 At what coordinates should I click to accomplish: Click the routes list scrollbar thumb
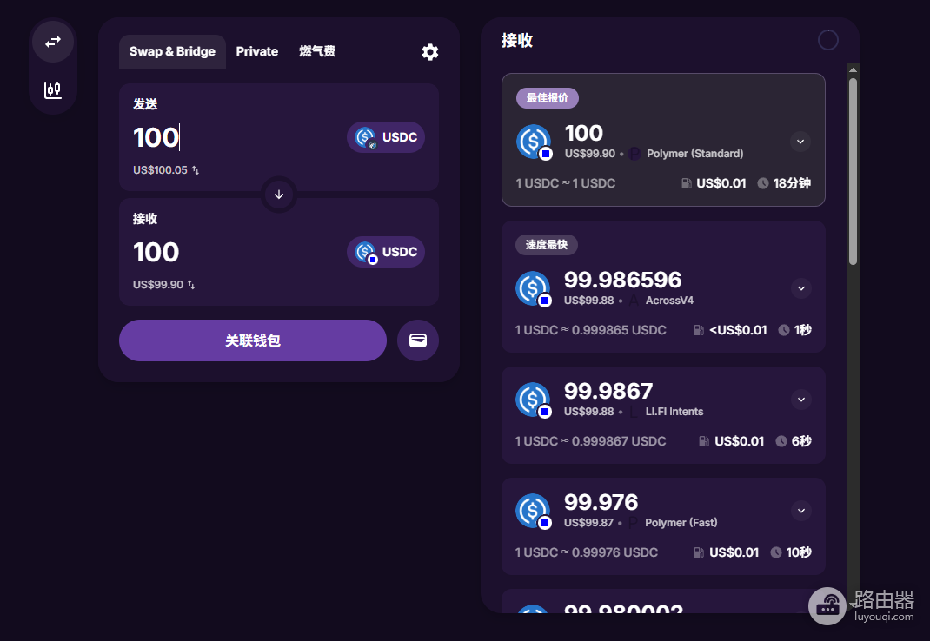coord(853,171)
